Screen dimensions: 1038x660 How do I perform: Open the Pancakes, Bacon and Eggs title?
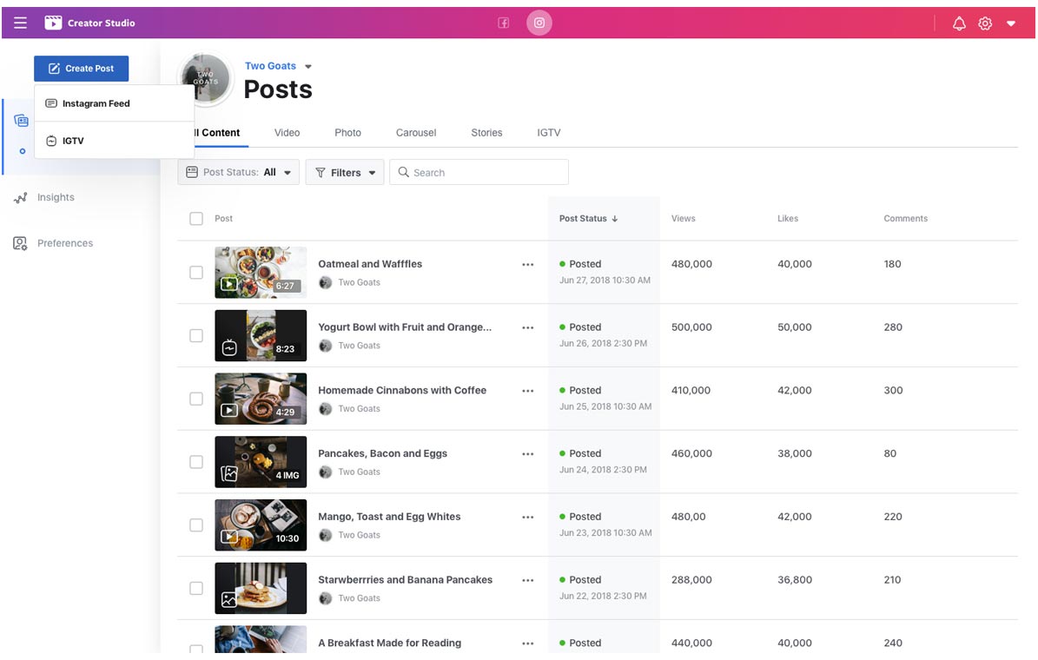[383, 453]
